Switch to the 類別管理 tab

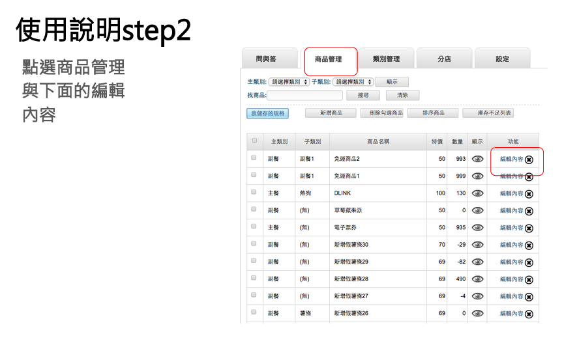pyautogui.click(x=386, y=59)
